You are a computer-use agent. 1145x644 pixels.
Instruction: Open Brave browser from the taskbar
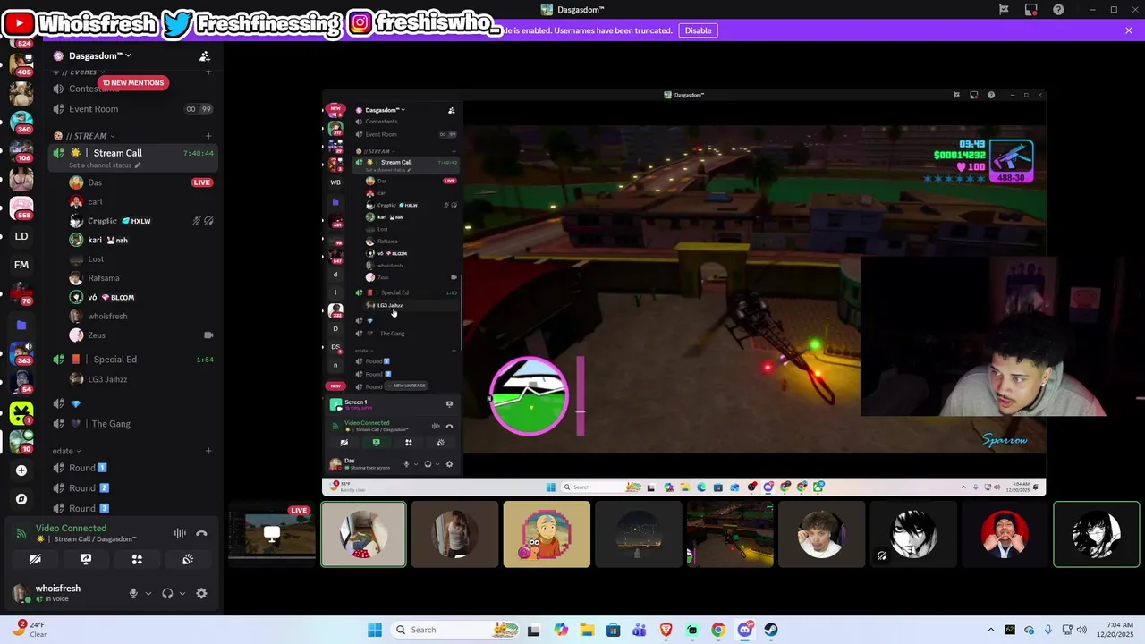tap(666, 630)
